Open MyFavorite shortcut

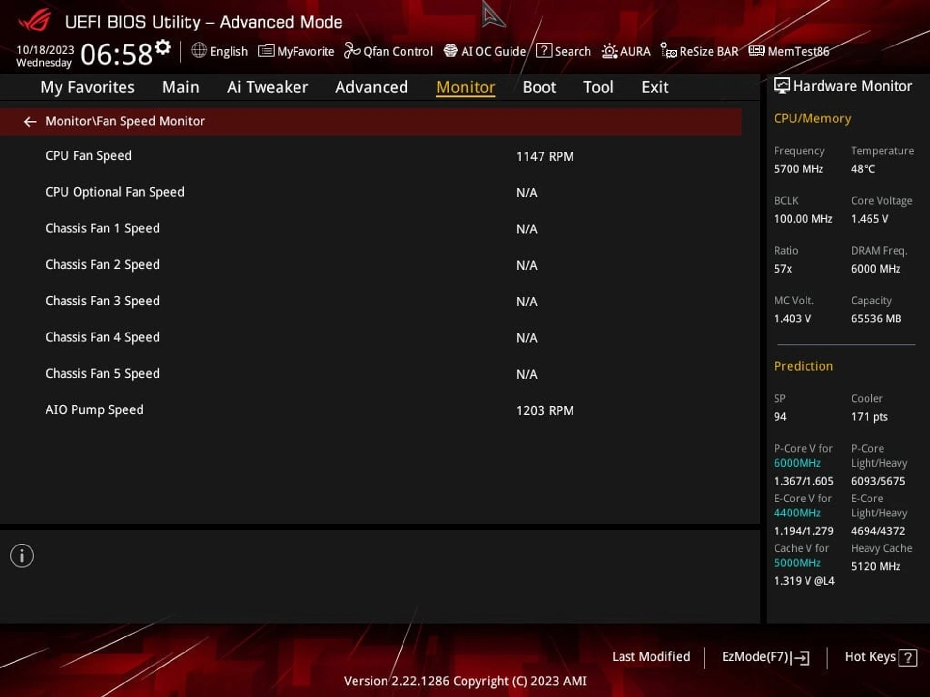[306, 51]
